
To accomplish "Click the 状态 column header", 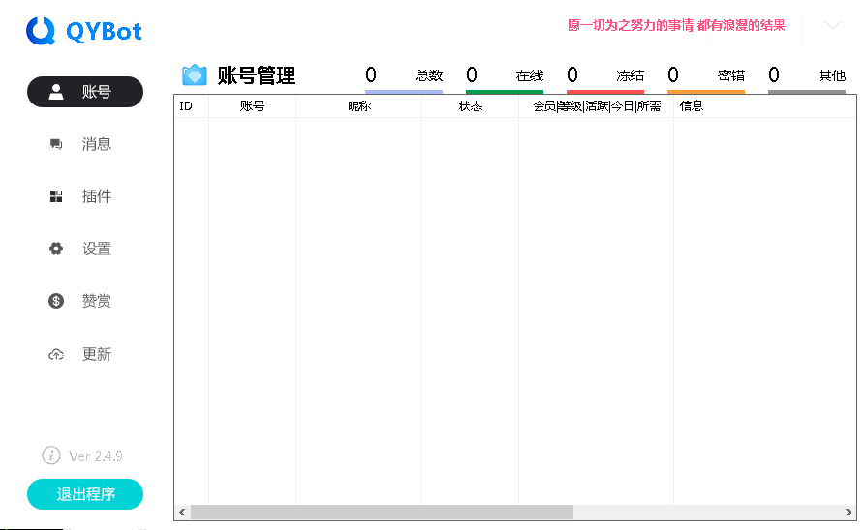I will tap(471, 106).
